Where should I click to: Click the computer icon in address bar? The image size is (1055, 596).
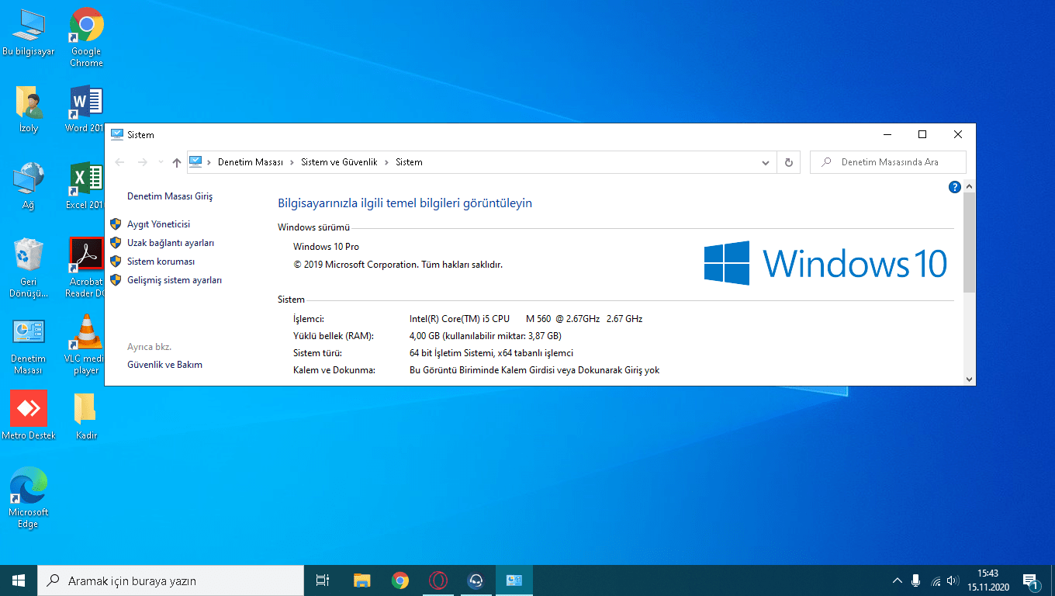[195, 161]
